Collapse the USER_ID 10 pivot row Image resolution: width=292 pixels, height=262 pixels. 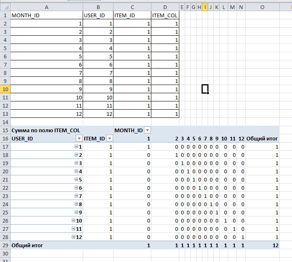click(73, 221)
